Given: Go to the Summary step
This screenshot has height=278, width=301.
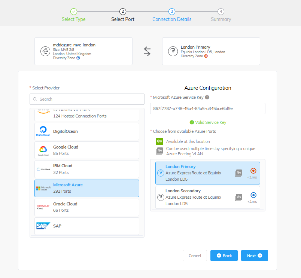Looking at the screenshot, I should click(221, 19).
